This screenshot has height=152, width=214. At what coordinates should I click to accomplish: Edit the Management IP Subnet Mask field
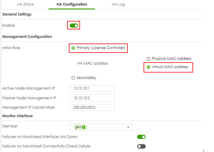(x=92, y=107)
